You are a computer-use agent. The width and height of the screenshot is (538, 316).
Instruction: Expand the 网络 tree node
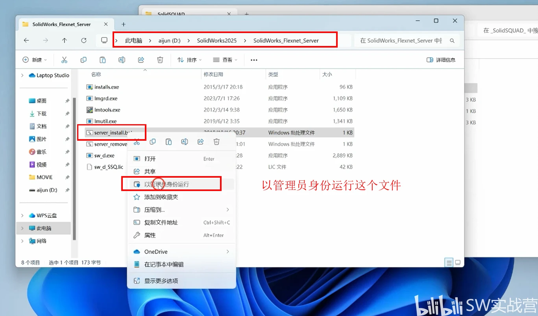(x=22, y=241)
